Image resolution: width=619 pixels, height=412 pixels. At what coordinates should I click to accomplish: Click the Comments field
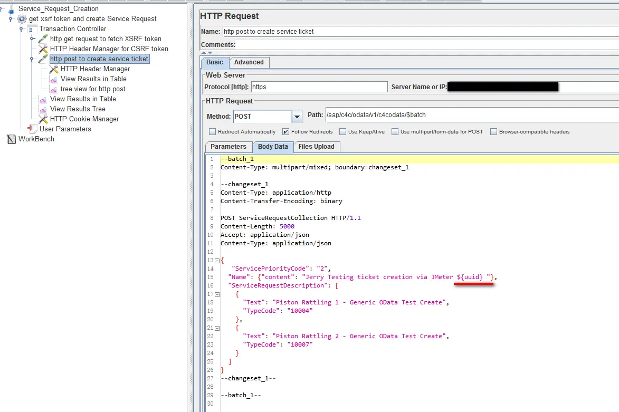point(428,45)
